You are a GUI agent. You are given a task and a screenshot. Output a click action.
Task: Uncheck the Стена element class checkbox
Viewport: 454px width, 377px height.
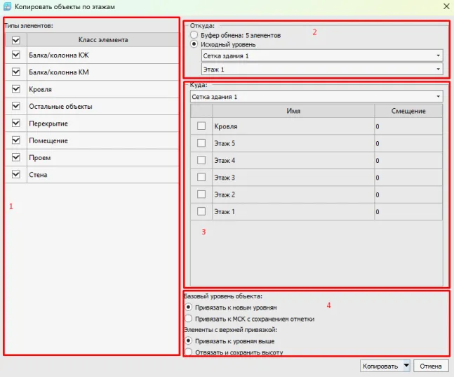tap(17, 174)
